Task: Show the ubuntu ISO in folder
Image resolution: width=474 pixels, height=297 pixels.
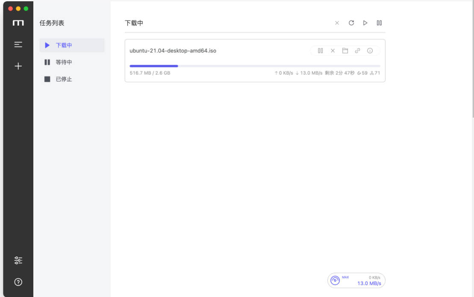Action: 345,51
